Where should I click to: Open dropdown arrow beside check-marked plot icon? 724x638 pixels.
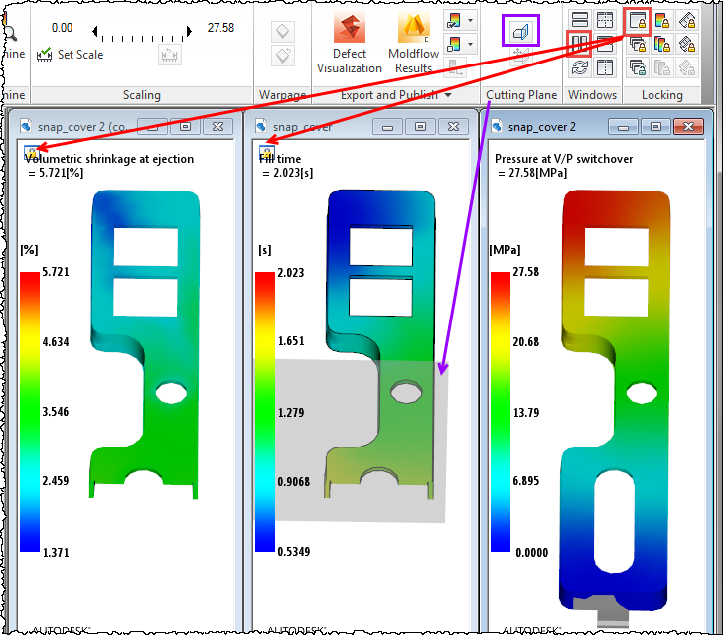[470, 20]
